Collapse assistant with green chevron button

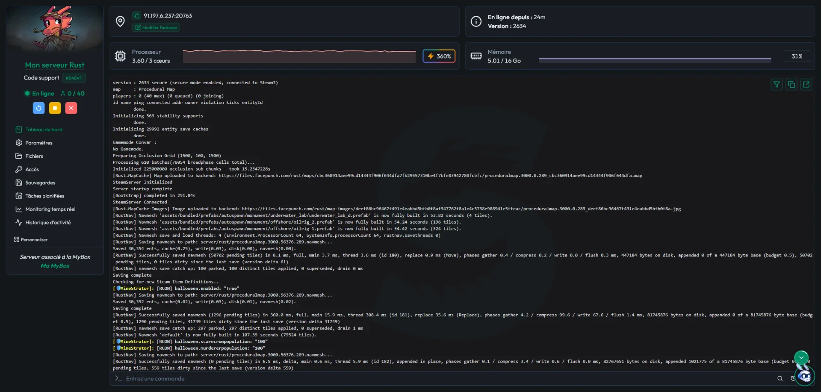(x=801, y=357)
